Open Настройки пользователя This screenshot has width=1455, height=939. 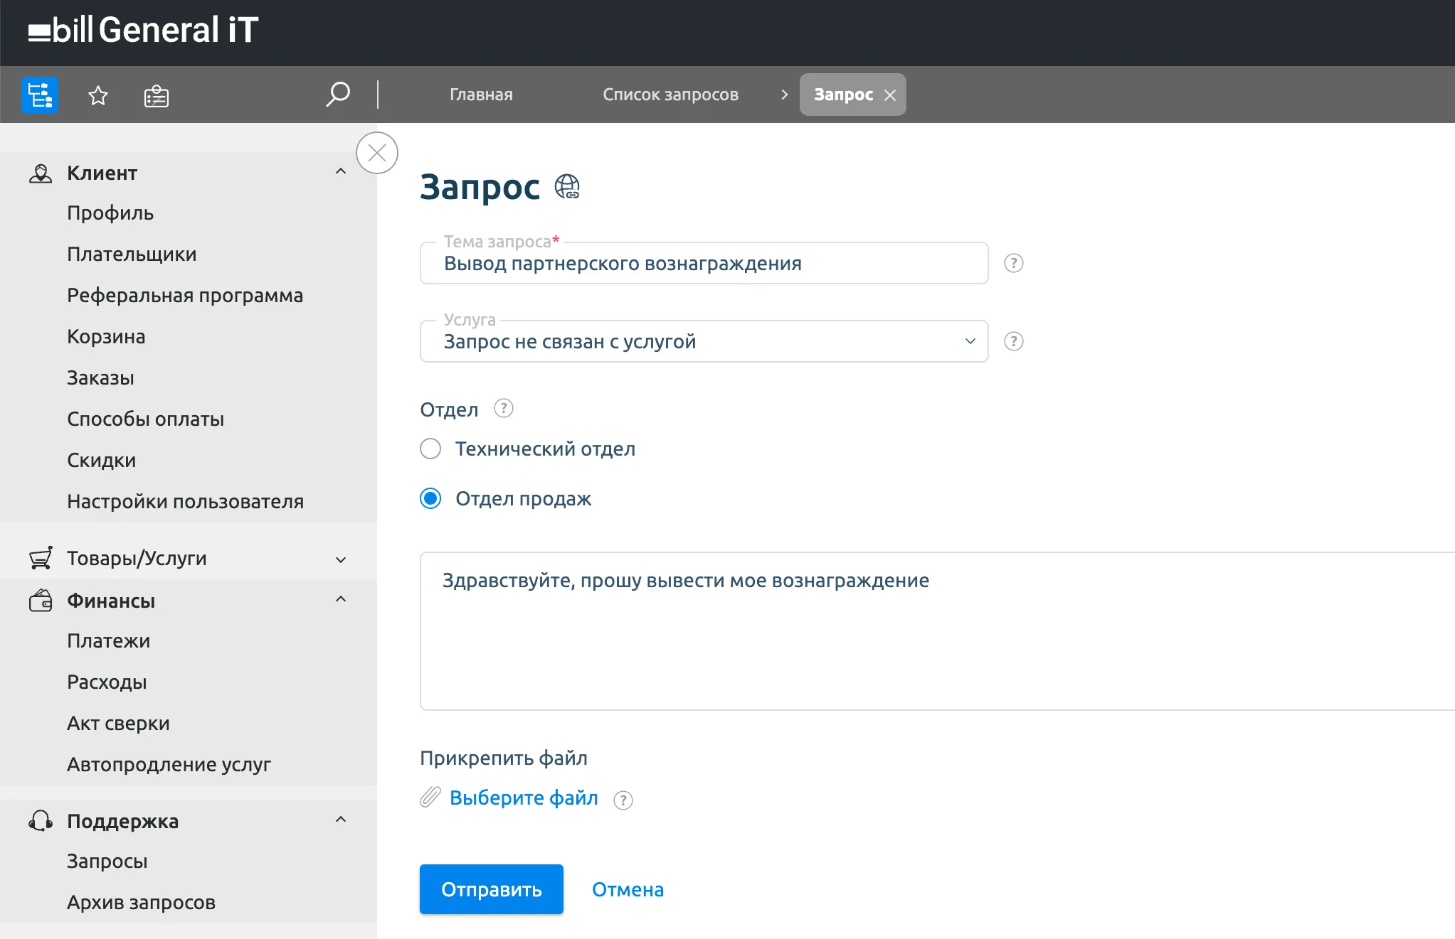click(185, 501)
